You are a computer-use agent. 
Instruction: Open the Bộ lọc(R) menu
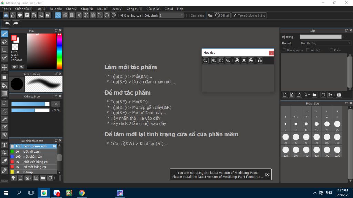click(56, 9)
